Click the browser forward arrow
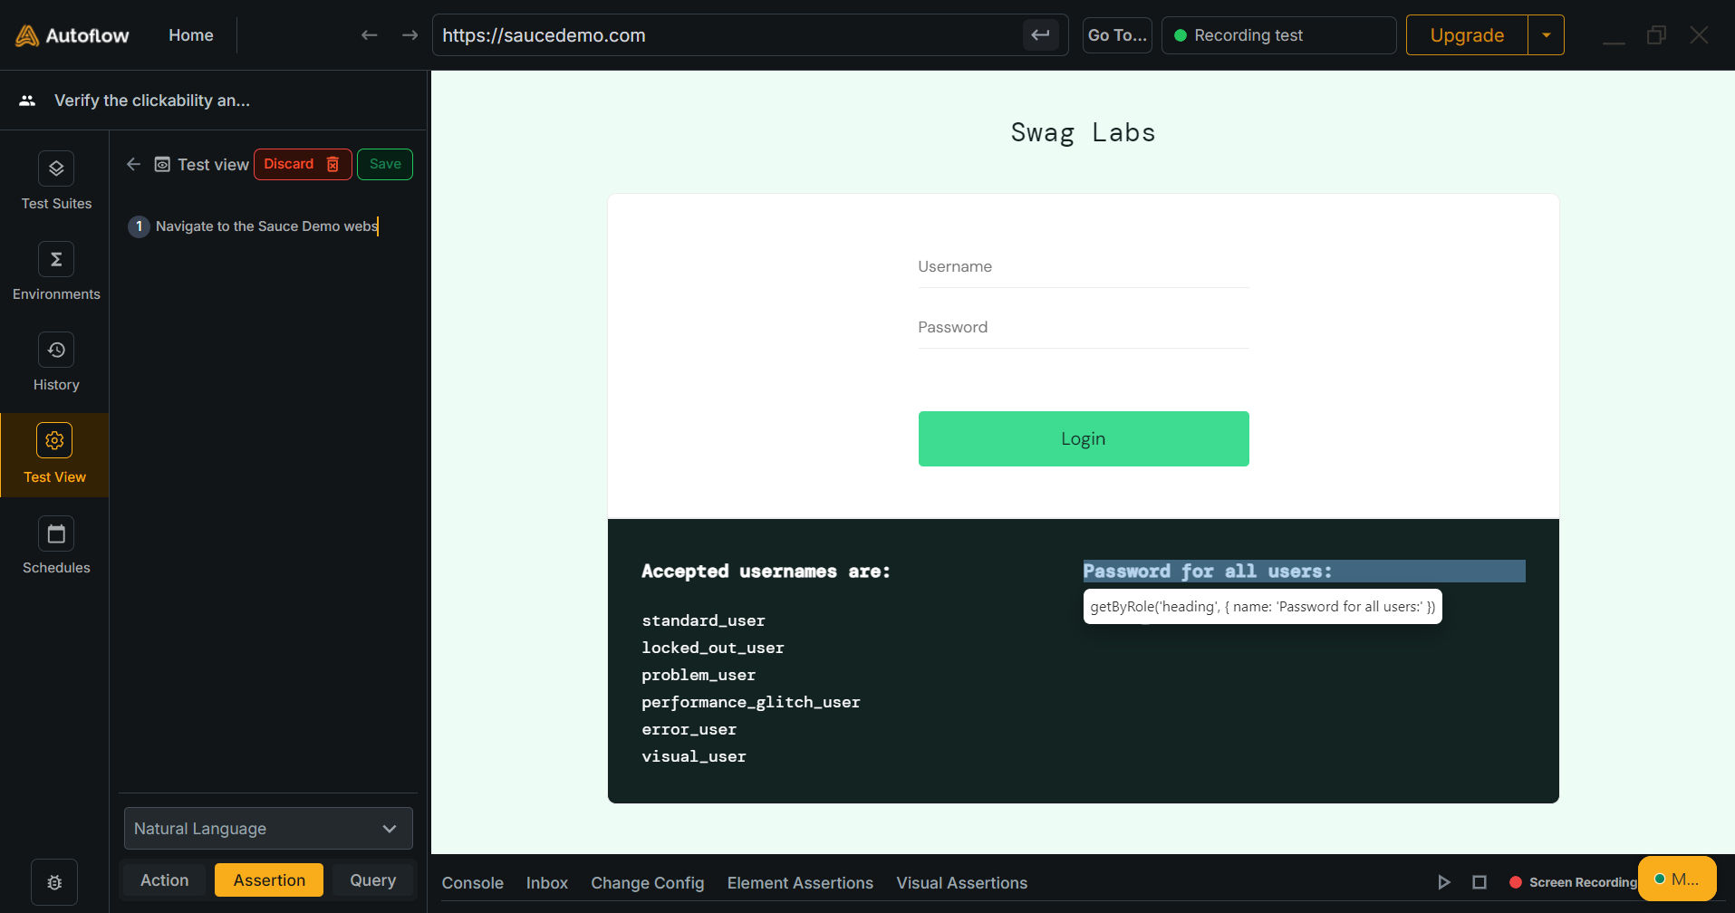The width and height of the screenshot is (1735, 913). 410,35
